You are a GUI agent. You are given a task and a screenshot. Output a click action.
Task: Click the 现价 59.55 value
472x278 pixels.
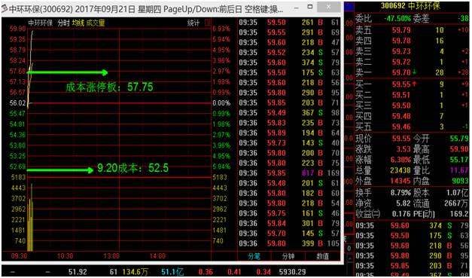pos(401,139)
